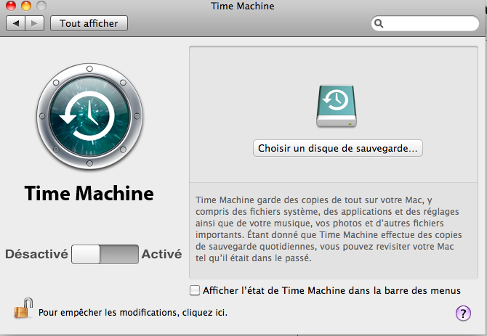Image resolution: width=487 pixels, height=336 pixels.
Task: Type in the toolbar search field
Action: click(x=429, y=24)
